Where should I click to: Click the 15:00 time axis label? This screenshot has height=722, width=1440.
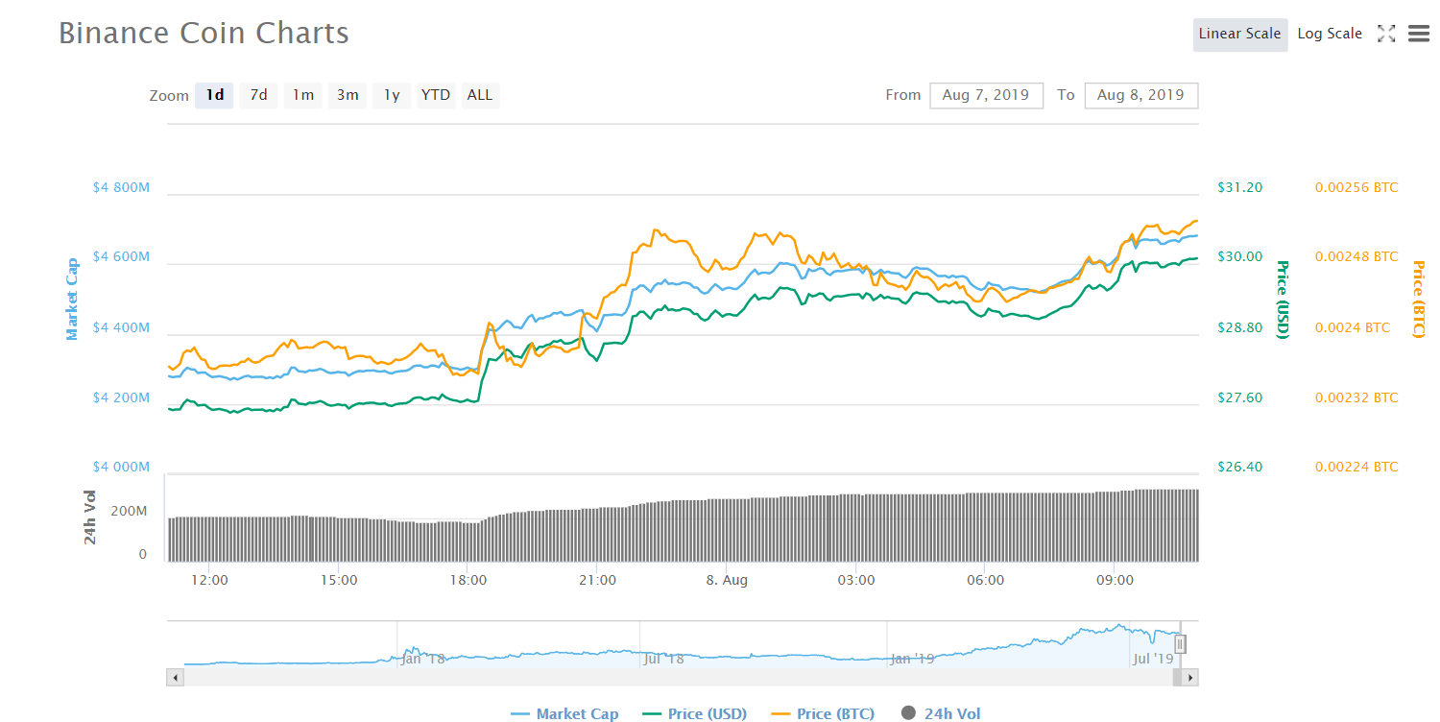[x=339, y=581]
